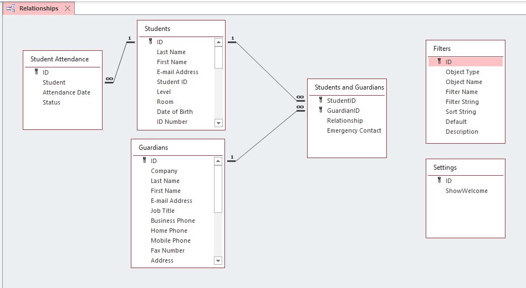Select Status field in Student Attendance
This screenshot has width=526, height=288.
[52, 103]
